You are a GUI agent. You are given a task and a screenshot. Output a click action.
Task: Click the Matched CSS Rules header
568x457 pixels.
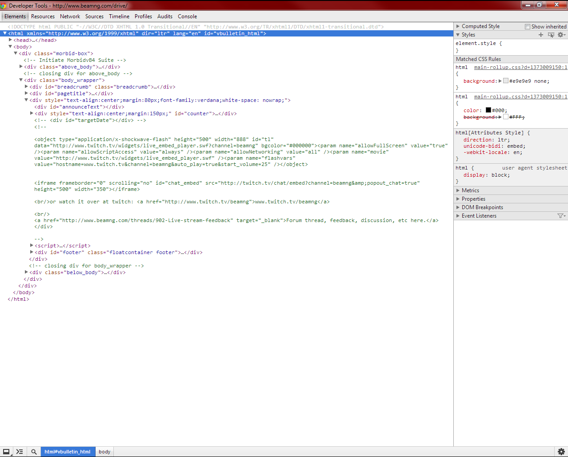[x=511, y=59]
